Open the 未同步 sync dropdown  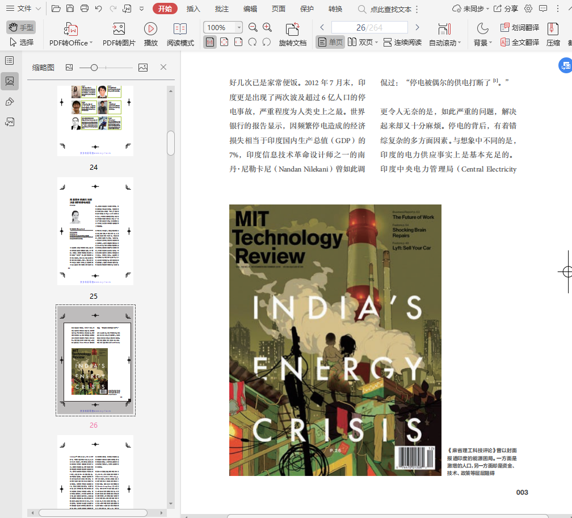tap(470, 9)
